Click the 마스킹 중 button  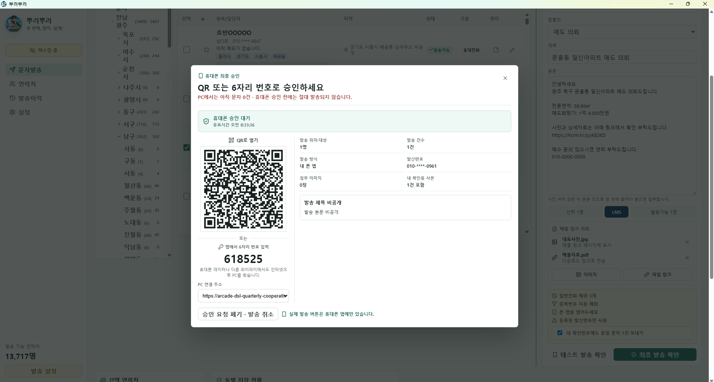[44, 50]
